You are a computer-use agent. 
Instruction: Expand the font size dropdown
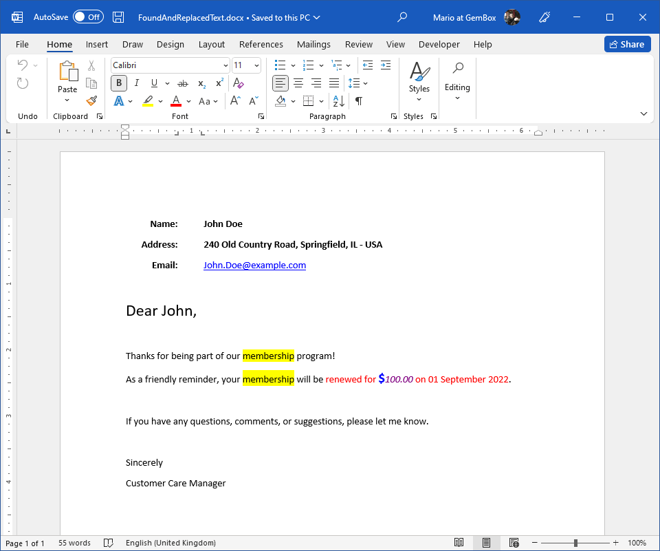pyautogui.click(x=256, y=65)
